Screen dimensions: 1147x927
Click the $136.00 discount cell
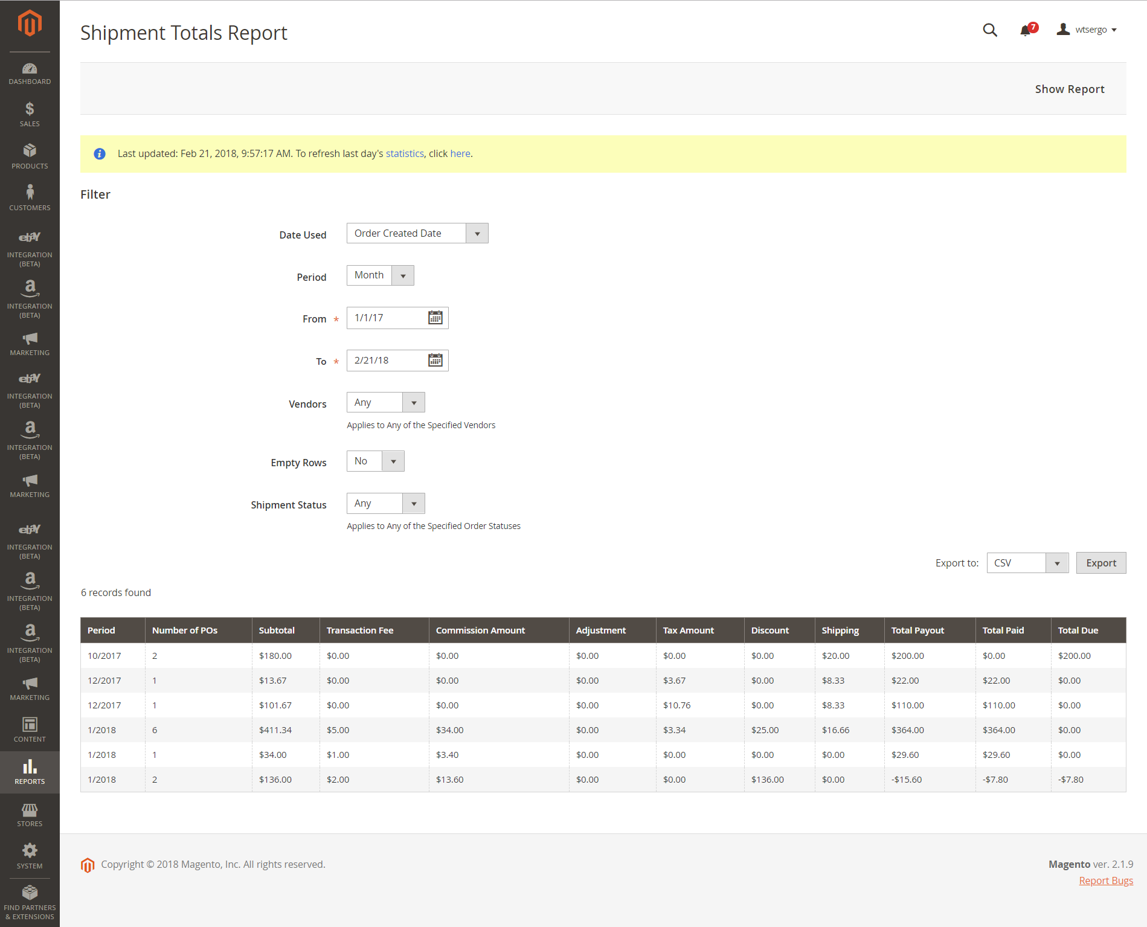(780, 779)
